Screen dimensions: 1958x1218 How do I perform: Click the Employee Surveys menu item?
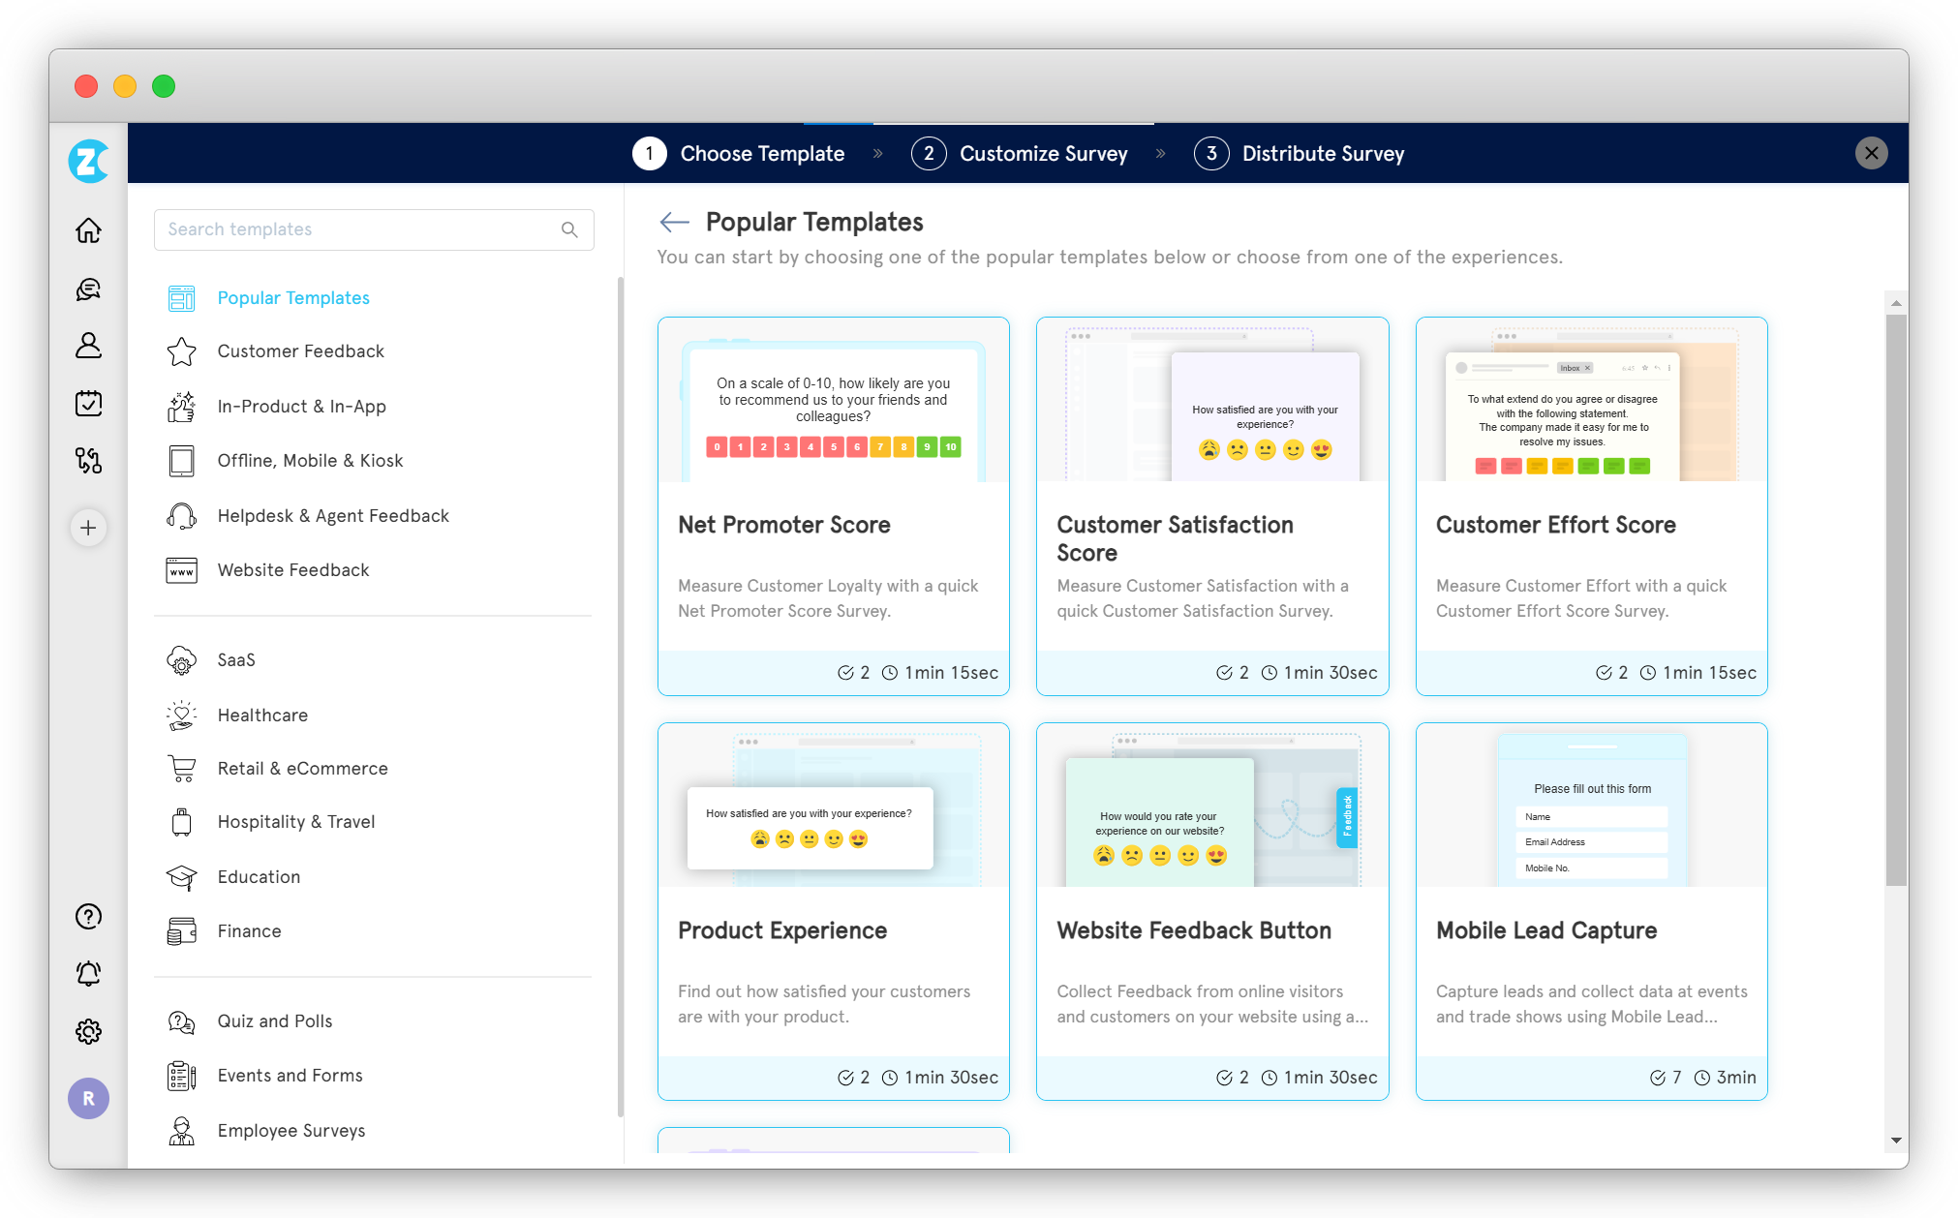291,1128
